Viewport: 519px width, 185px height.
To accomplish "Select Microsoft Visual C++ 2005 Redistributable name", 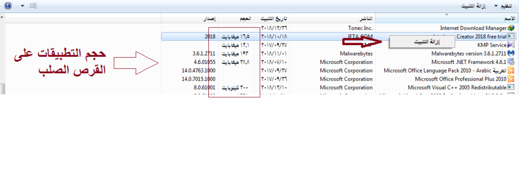I will 457,88.
